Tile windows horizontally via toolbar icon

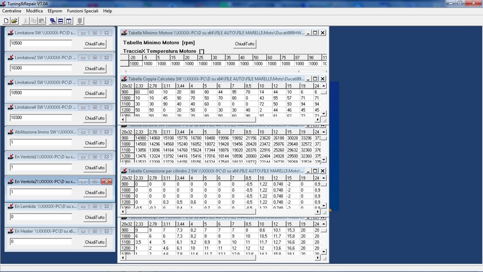(61, 21)
